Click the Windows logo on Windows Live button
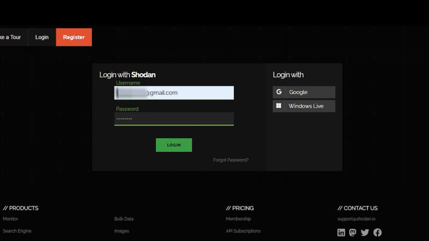The height and width of the screenshot is (241, 429). pos(279,106)
